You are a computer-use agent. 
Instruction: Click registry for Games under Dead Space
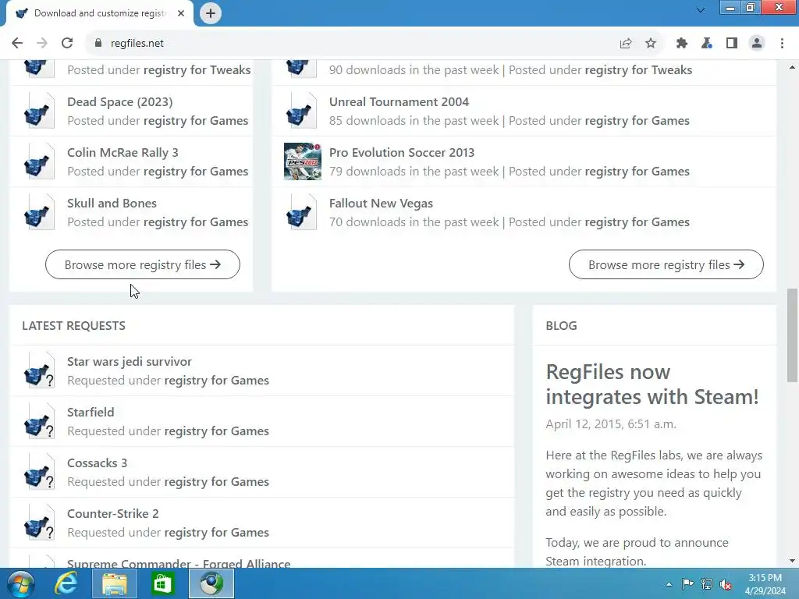click(196, 121)
